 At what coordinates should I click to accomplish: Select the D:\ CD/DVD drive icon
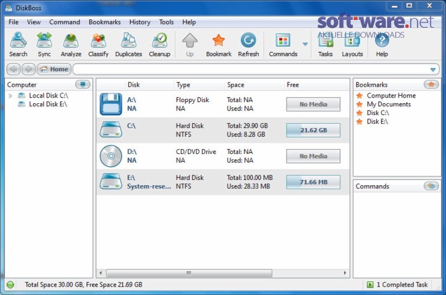point(111,156)
